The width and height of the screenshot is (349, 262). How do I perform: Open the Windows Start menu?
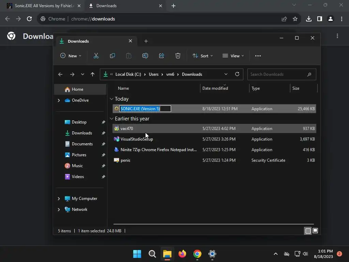pyautogui.click(x=137, y=254)
